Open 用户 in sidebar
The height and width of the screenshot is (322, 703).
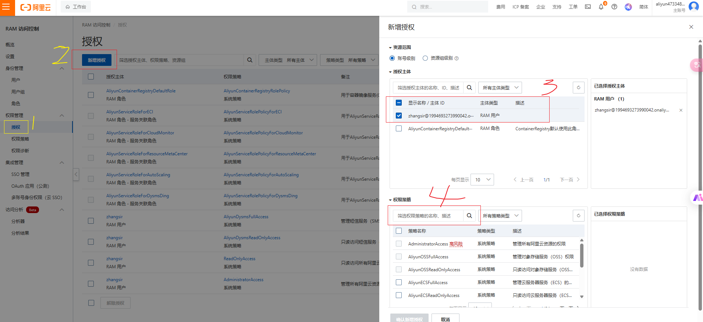[16, 80]
